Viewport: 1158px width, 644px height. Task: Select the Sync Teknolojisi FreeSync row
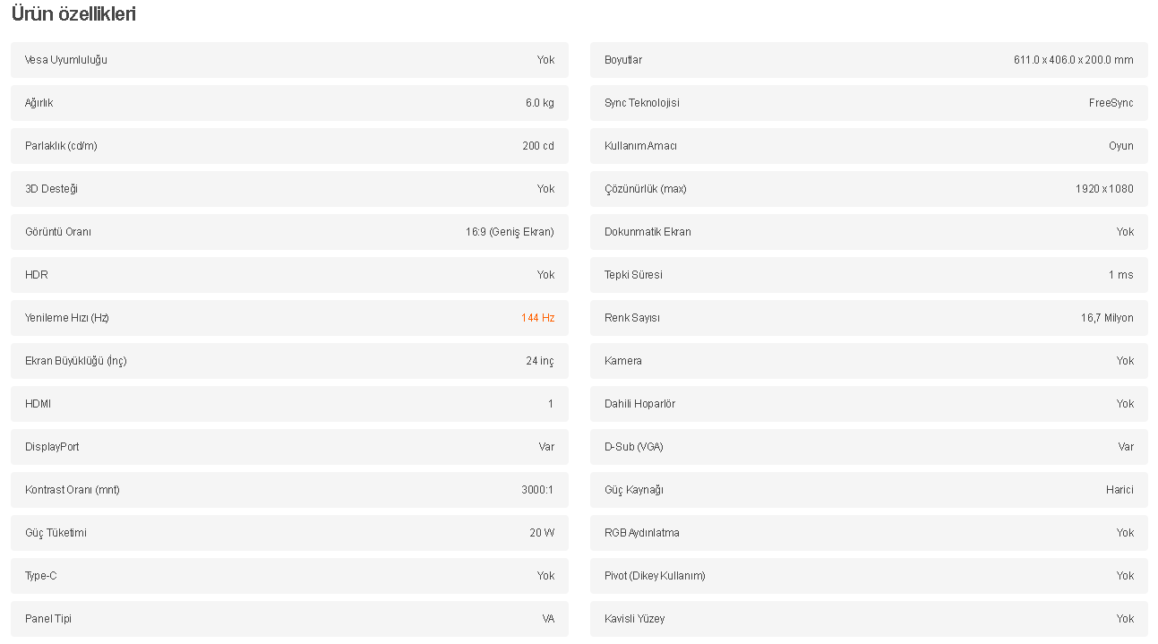869,103
